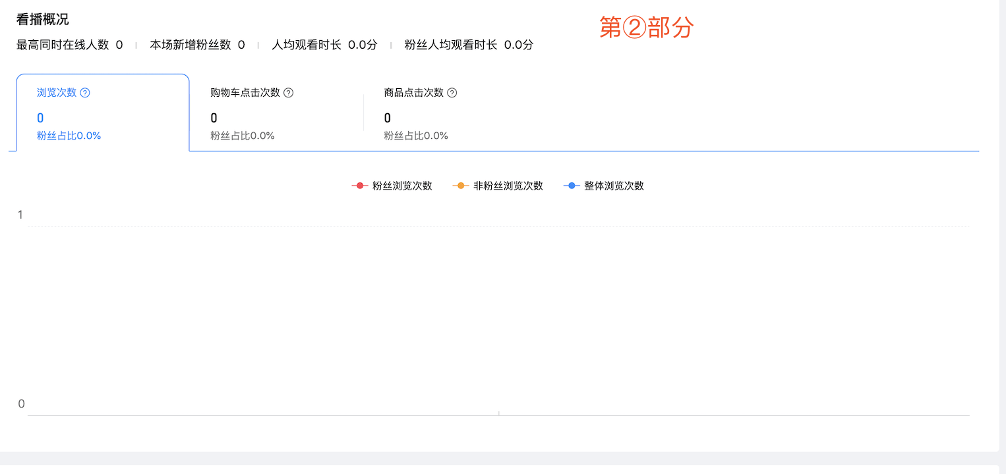
Task: Select the 本场新增粉丝数 statistic
Action: (x=197, y=45)
